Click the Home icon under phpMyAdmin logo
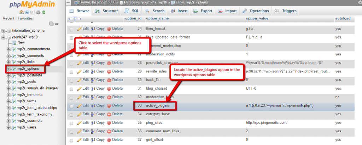This screenshot has height=145, width=362. [22, 12]
